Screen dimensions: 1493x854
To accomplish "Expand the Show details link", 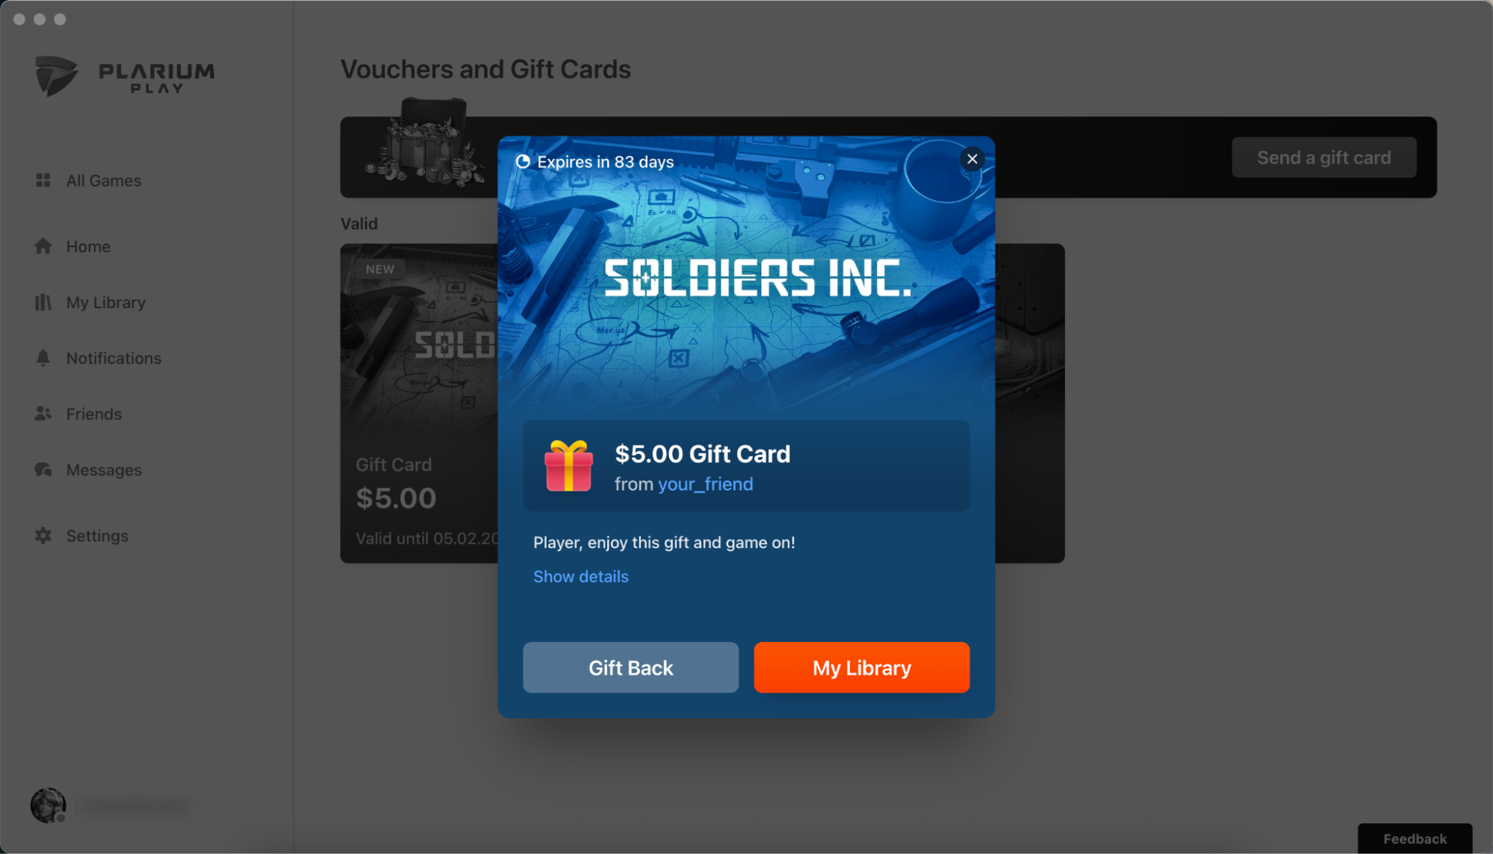I will coord(580,576).
